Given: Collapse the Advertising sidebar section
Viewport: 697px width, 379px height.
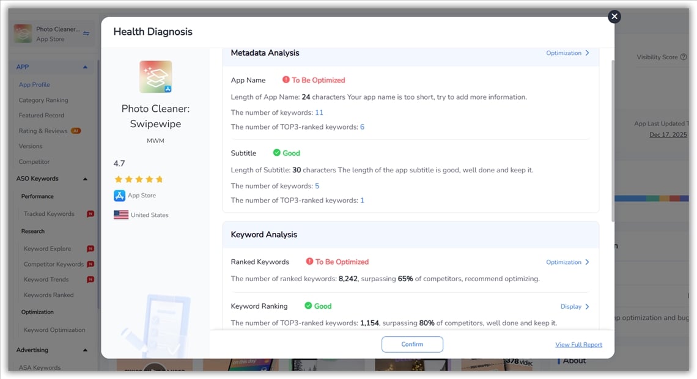Looking at the screenshot, I should click(85, 350).
